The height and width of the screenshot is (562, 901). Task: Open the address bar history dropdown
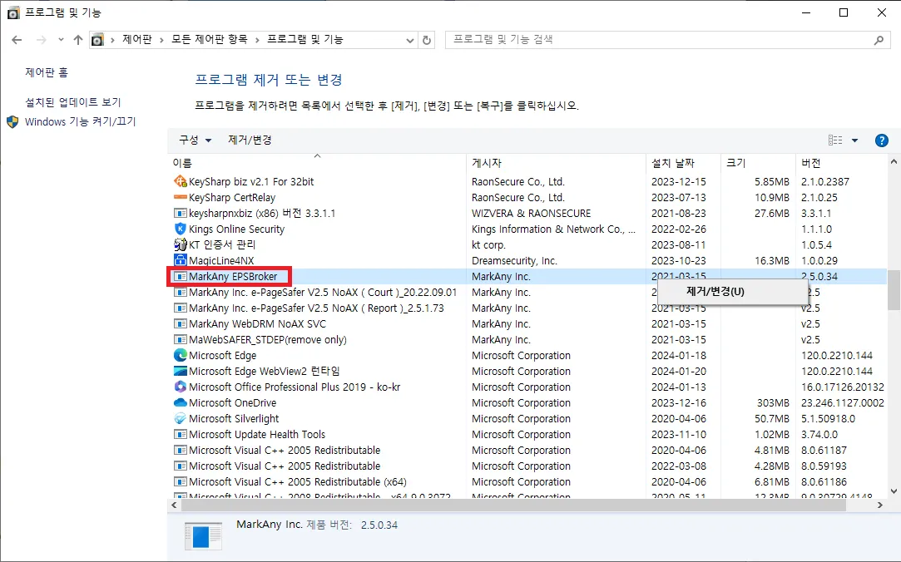(x=409, y=40)
